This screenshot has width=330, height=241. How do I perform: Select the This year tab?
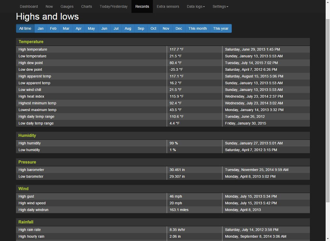tap(220, 28)
